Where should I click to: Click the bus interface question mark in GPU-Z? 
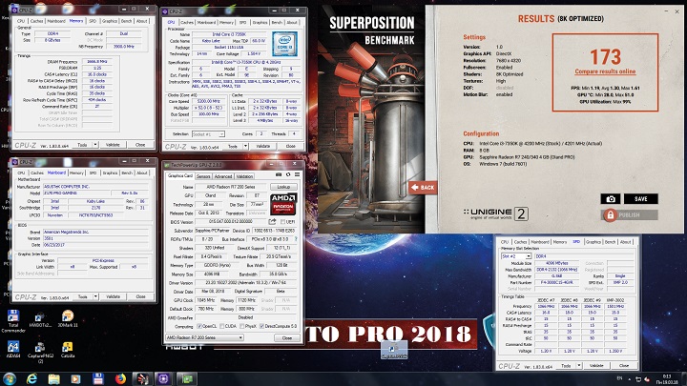click(296, 239)
